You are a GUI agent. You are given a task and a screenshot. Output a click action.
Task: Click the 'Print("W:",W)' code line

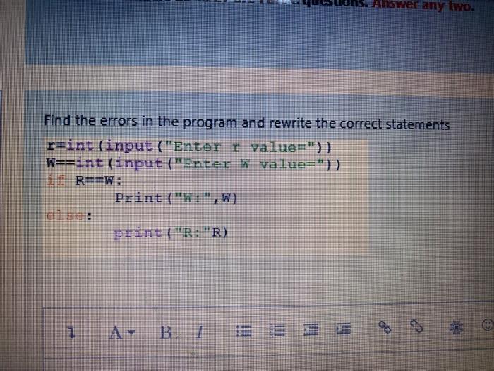176,198
